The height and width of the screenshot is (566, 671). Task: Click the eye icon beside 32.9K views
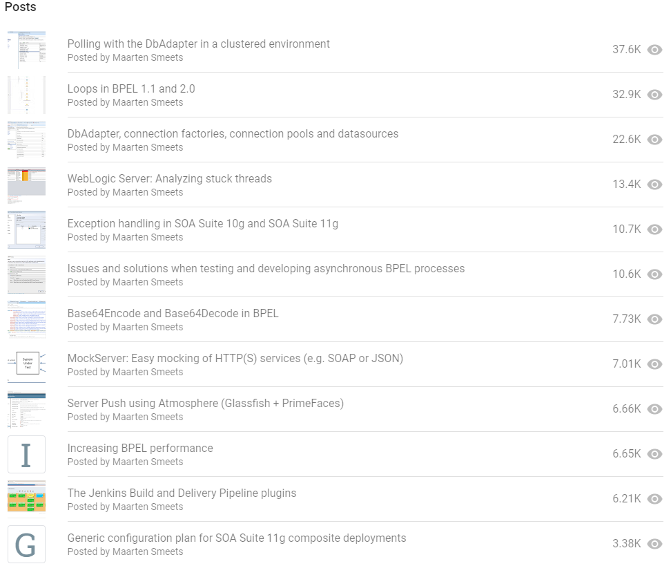[654, 95]
